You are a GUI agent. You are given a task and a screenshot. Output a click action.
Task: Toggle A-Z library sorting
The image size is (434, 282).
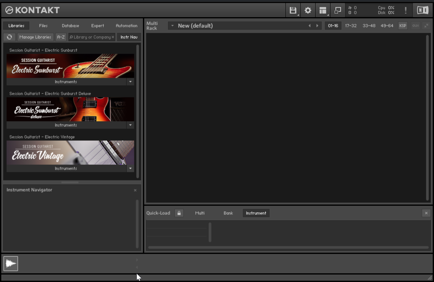[61, 37]
